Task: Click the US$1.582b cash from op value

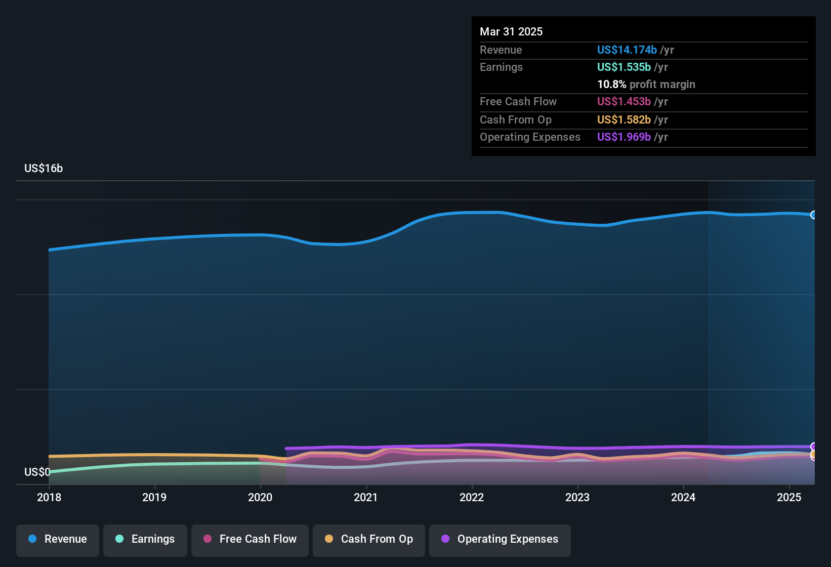Action: pyautogui.click(x=624, y=119)
